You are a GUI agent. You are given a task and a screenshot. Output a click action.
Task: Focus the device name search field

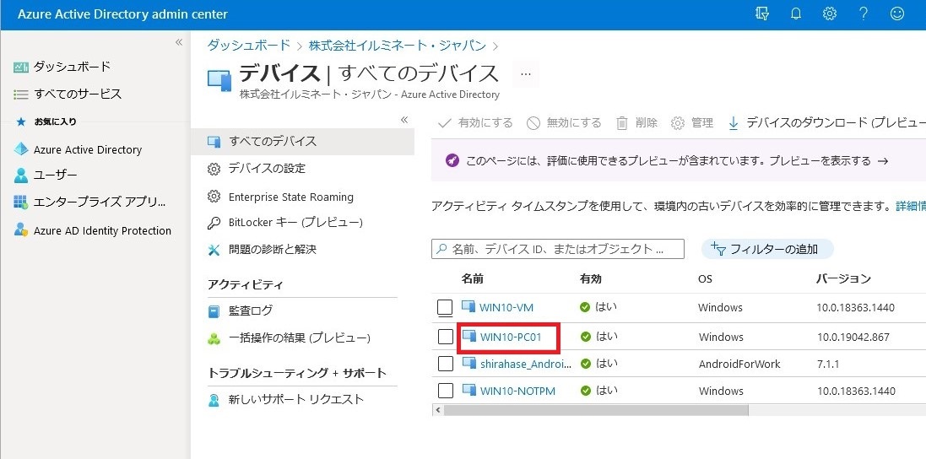[x=558, y=249]
